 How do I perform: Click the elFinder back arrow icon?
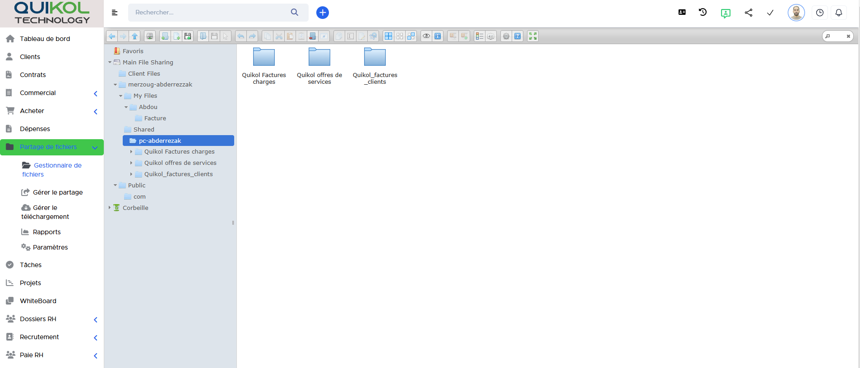click(x=112, y=36)
